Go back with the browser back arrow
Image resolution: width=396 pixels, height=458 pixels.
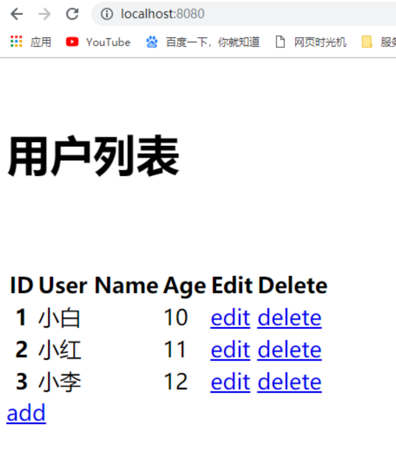[x=17, y=14]
